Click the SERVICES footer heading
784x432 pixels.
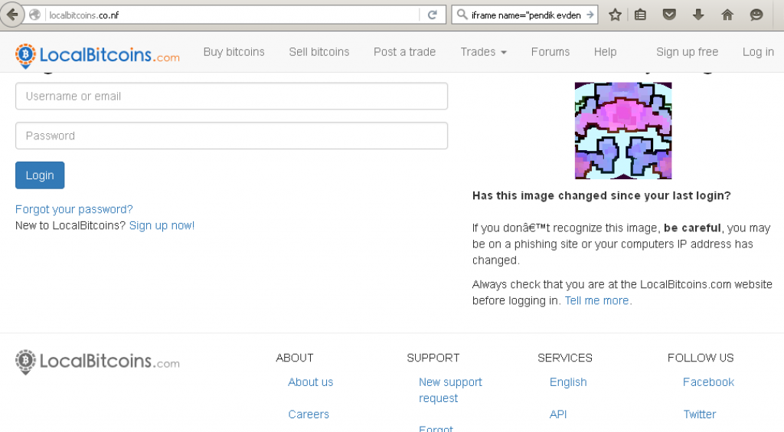[564, 358]
